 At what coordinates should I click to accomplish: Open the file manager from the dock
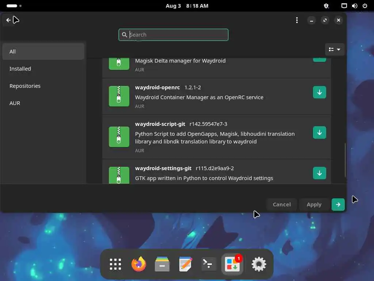pyautogui.click(x=162, y=264)
